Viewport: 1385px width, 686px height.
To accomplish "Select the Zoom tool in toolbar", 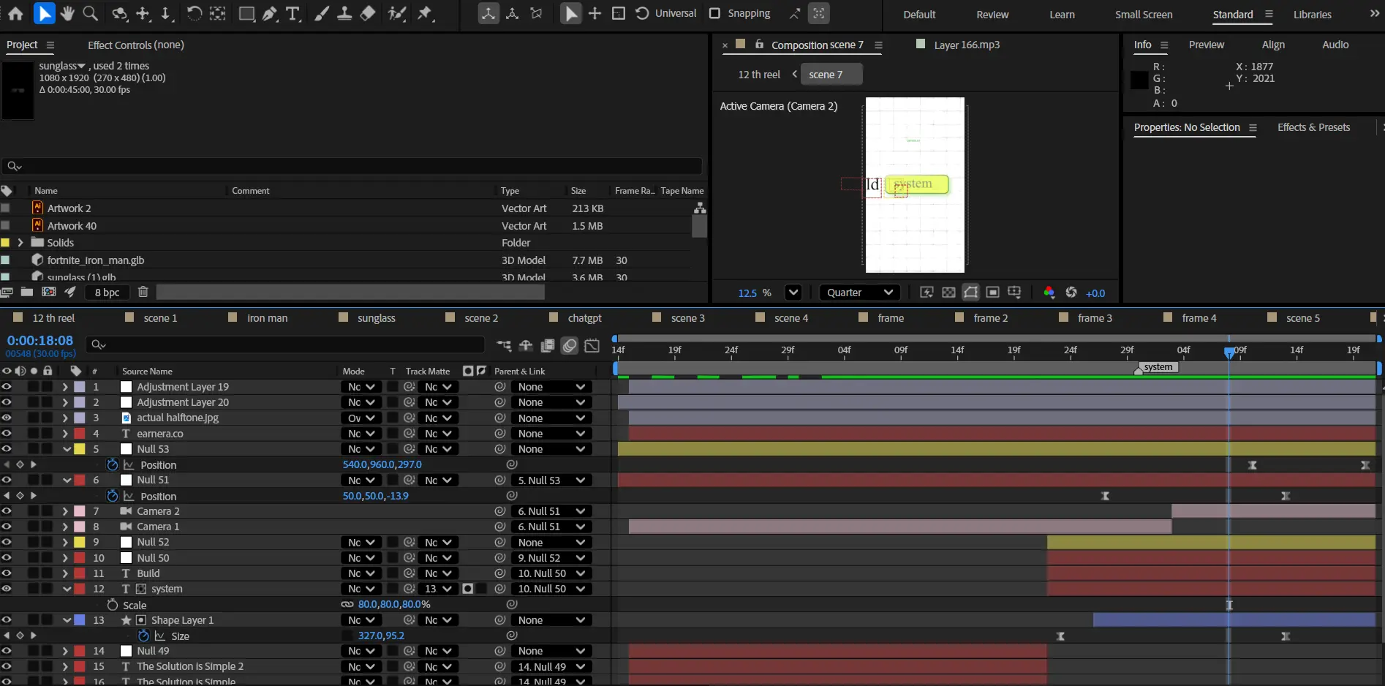I will coord(90,13).
